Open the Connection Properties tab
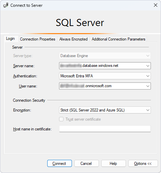161x173 pixels. click(37, 39)
